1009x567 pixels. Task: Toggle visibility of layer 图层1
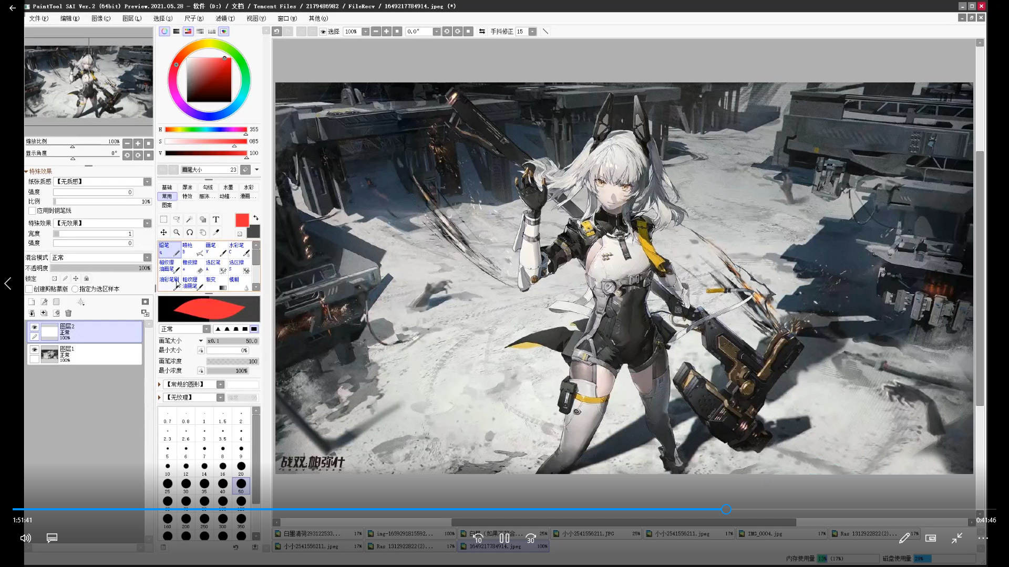[x=35, y=350]
